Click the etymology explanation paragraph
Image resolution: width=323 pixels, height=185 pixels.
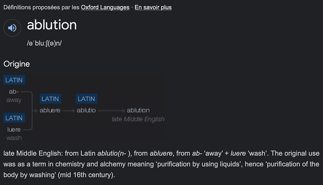tap(161, 164)
